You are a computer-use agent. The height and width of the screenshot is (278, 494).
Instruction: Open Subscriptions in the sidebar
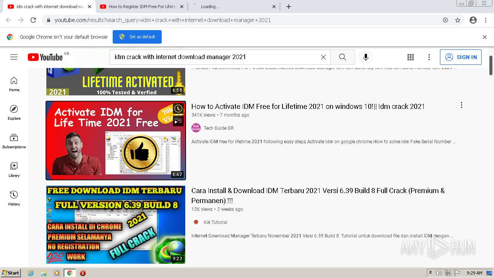click(x=14, y=141)
